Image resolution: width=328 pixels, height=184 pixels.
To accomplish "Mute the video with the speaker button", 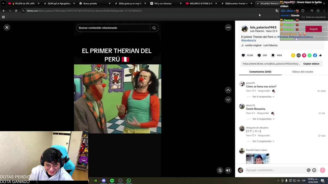I will pos(228,170).
